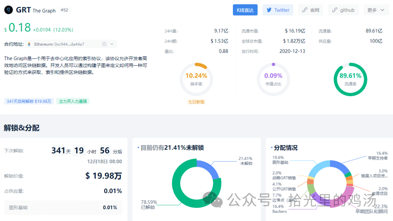The image size is (393, 221).
Task: Open the github repository link
Action: click(x=344, y=10)
